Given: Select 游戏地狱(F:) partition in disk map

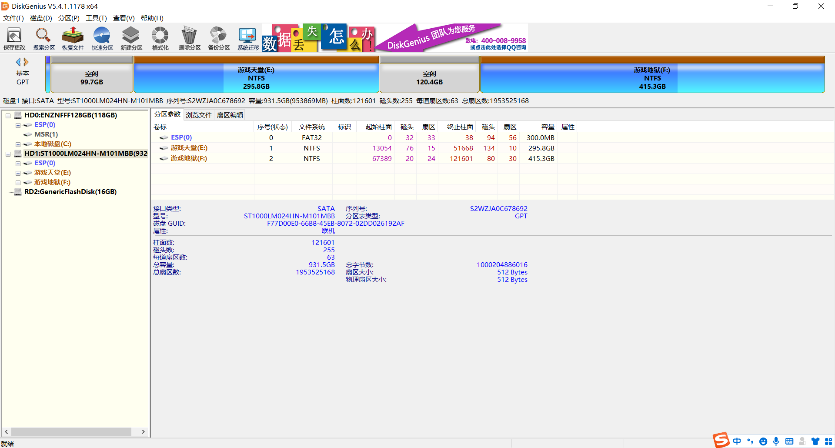Looking at the screenshot, I should point(652,74).
